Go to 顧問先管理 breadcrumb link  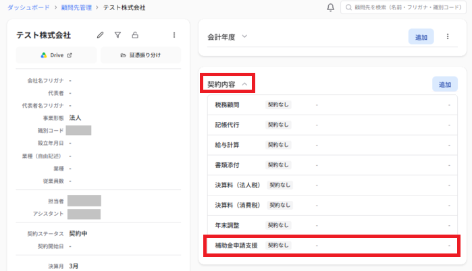(x=76, y=7)
